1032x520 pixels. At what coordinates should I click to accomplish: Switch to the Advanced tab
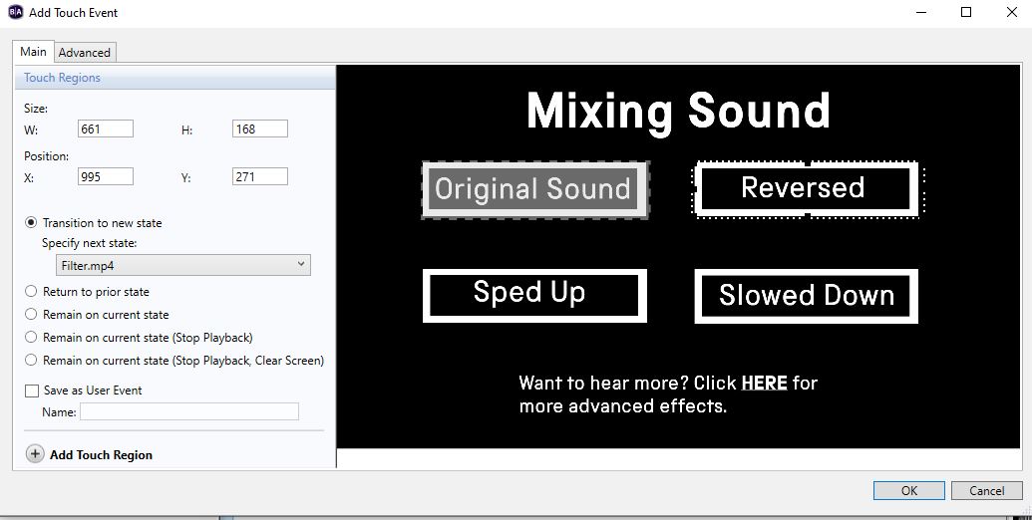click(85, 53)
